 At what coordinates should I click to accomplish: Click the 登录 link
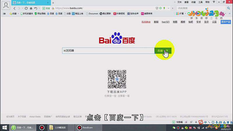tap(206, 22)
